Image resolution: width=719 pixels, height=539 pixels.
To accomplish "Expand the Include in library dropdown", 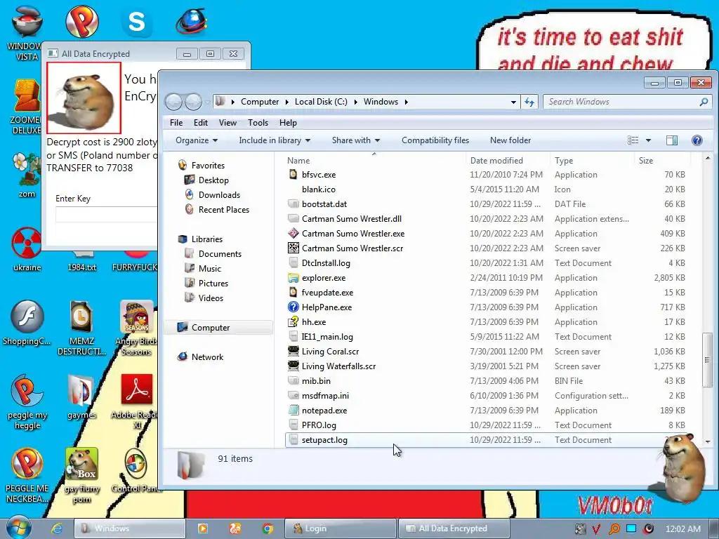I will (275, 140).
